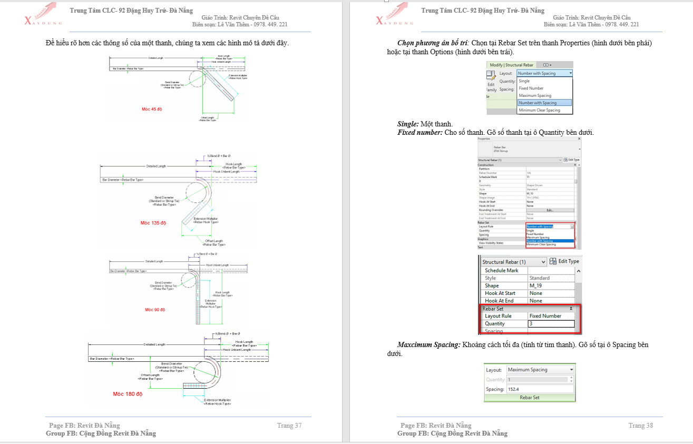The width and height of the screenshot is (693, 444).
Task: Click the ribbon minimize panel icon
Action: [546, 65]
